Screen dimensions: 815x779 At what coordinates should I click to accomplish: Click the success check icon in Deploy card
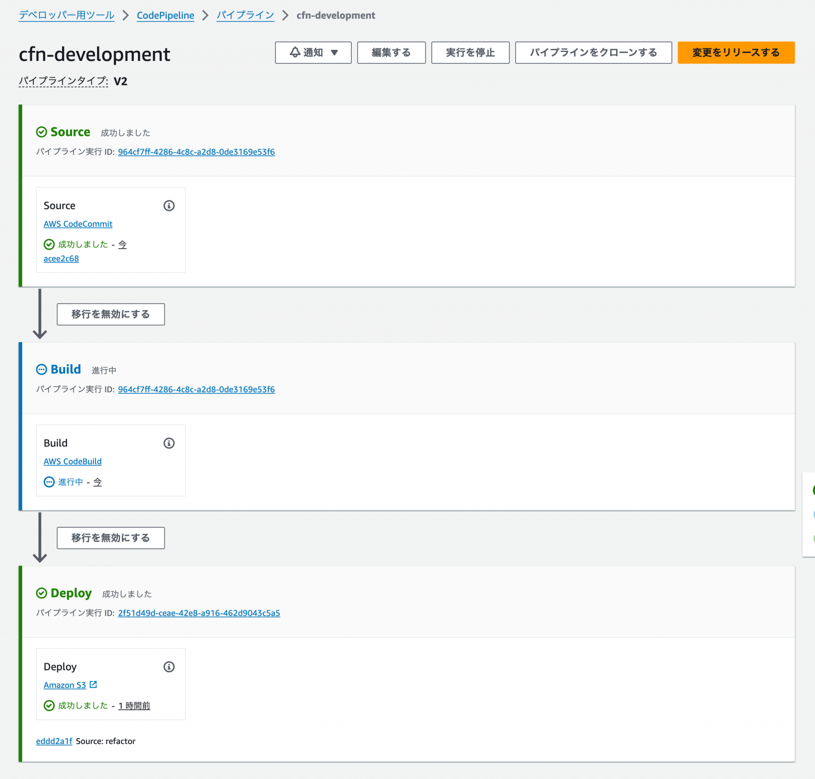(x=49, y=705)
